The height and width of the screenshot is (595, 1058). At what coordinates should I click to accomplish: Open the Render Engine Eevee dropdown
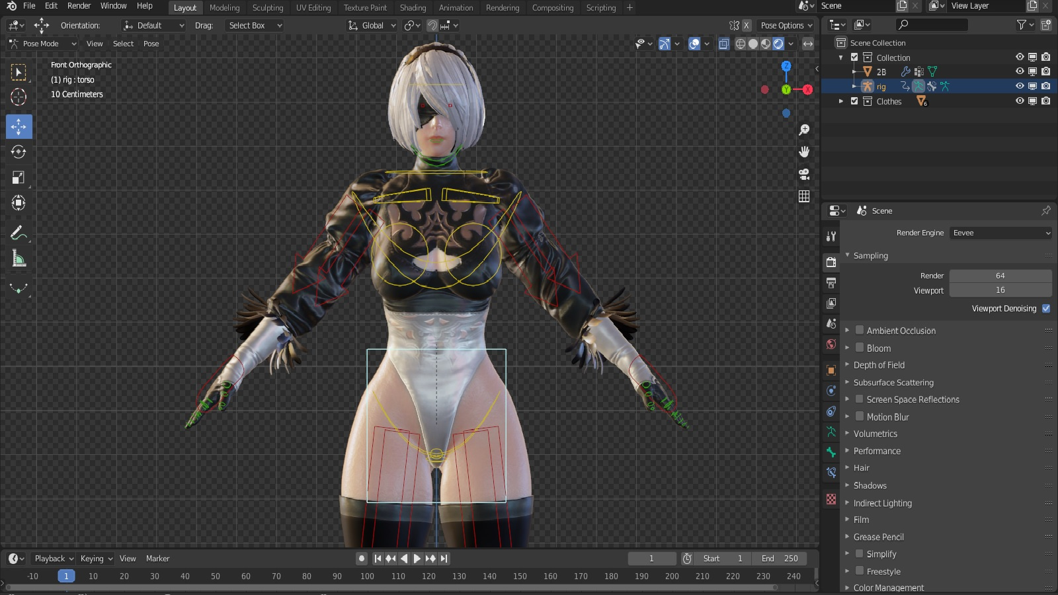tap(1000, 233)
